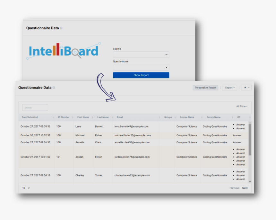The width and height of the screenshot is (276, 220).
Task: Click date October 27, 2017 09:38:56
Action: pos(35,126)
